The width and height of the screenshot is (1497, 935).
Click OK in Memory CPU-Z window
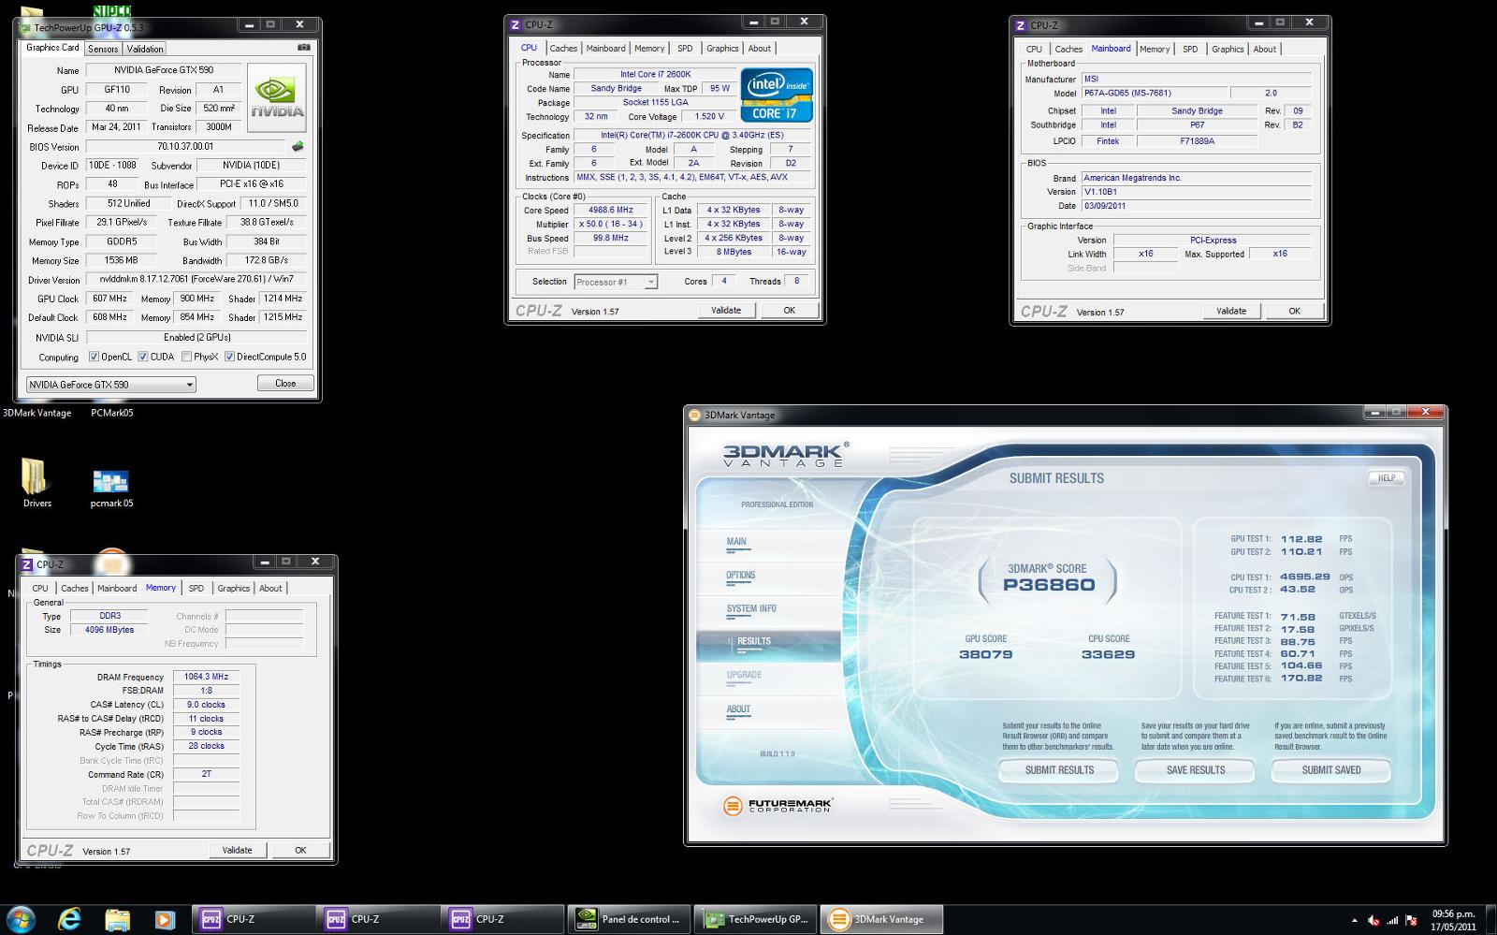click(300, 850)
